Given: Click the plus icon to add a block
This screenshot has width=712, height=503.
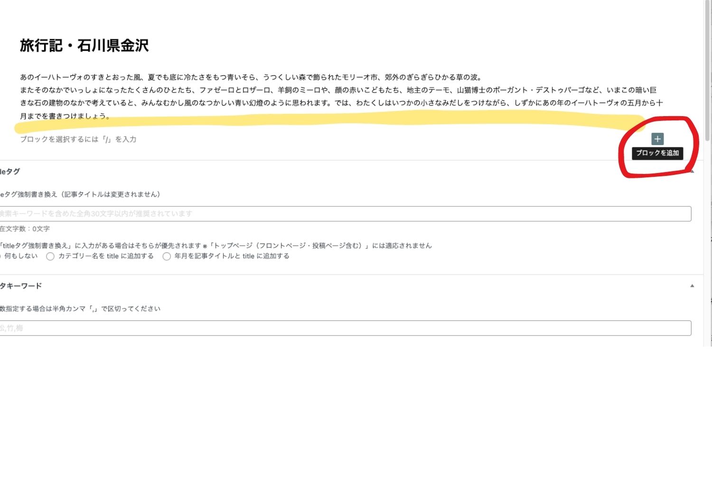Looking at the screenshot, I should 657,139.
